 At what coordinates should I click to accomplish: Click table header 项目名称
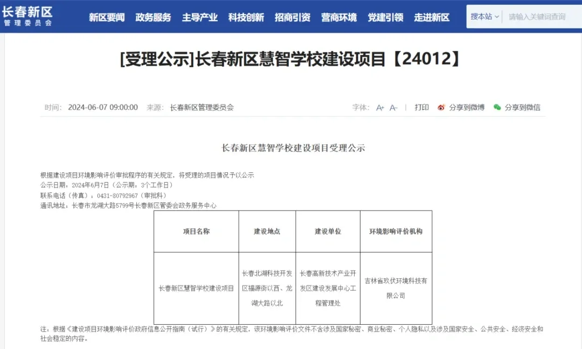point(196,232)
